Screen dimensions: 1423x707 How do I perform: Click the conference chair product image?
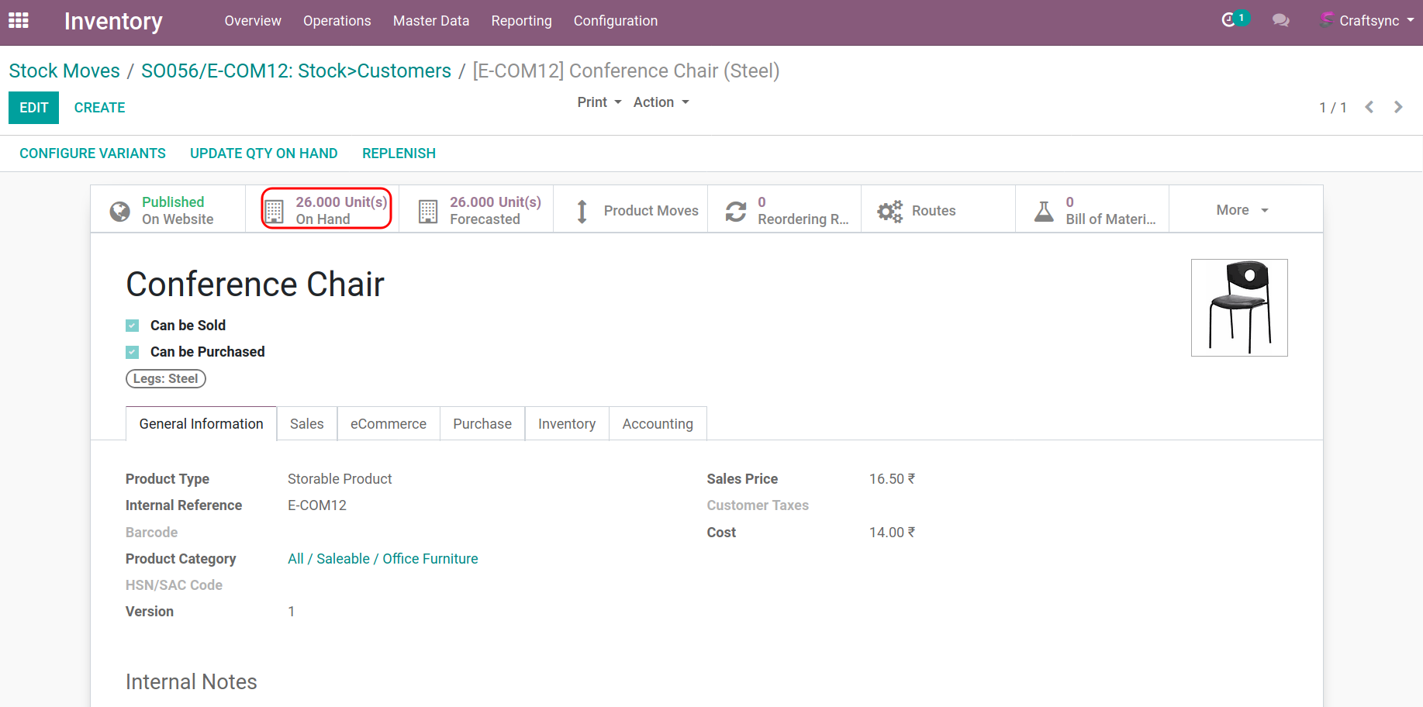coord(1239,308)
